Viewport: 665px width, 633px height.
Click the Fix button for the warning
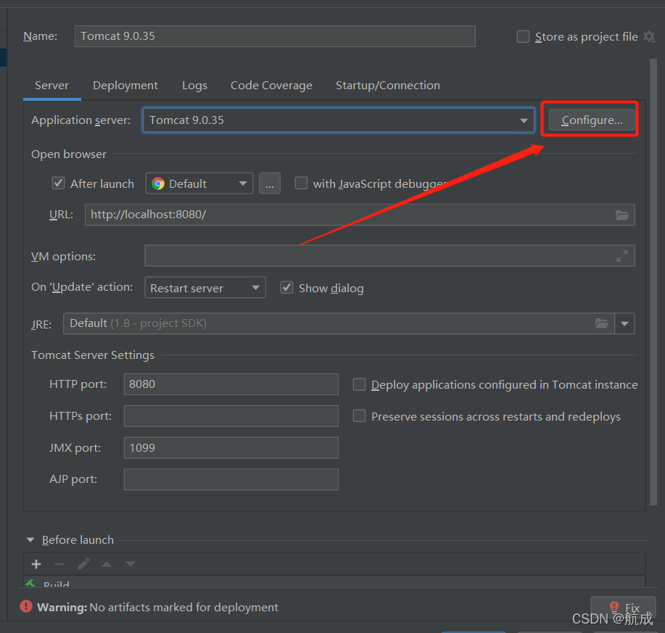pos(623,608)
